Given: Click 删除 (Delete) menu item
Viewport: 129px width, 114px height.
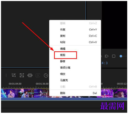Looking at the screenshot, I should [75, 93].
